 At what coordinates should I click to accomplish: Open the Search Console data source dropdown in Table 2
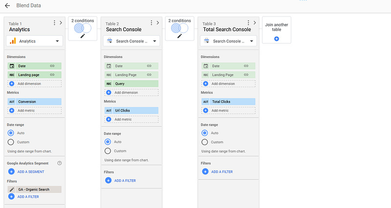(131, 41)
